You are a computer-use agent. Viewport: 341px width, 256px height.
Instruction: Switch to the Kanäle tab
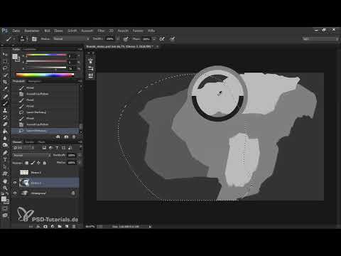point(30,142)
